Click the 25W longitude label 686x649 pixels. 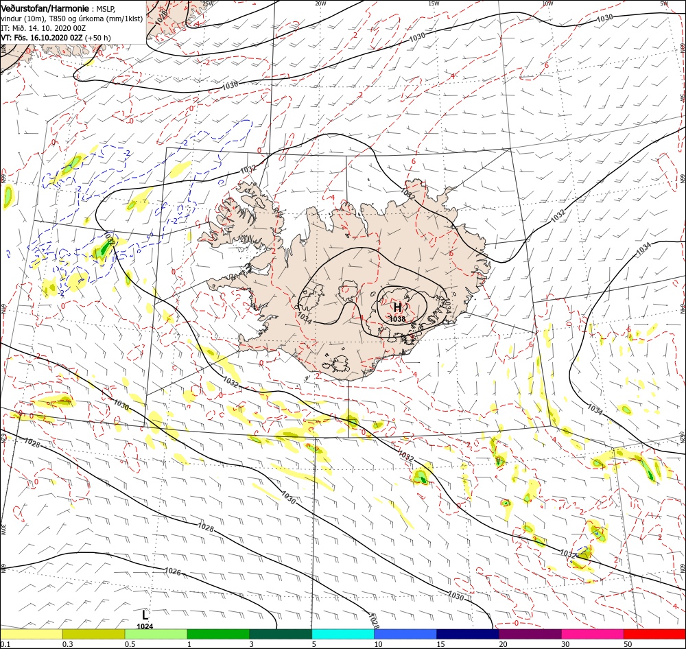pyautogui.click(x=209, y=3)
